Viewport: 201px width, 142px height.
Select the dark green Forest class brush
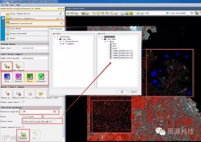[x=30, y=77]
